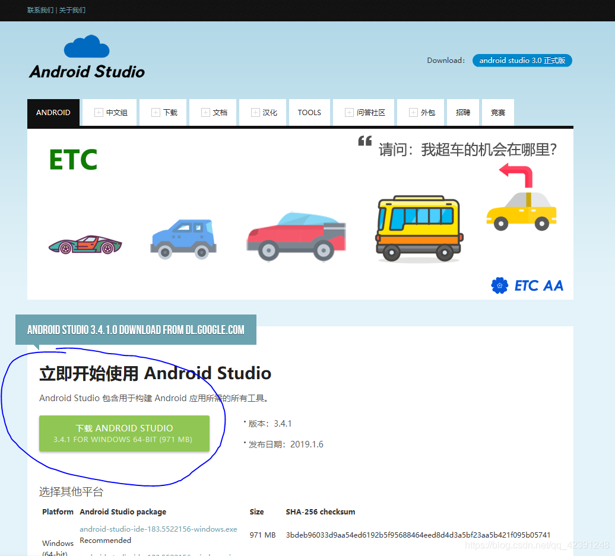Expand the 中文组 menu via its plus icon
This screenshot has width=615, height=556.
(x=98, y=112)
